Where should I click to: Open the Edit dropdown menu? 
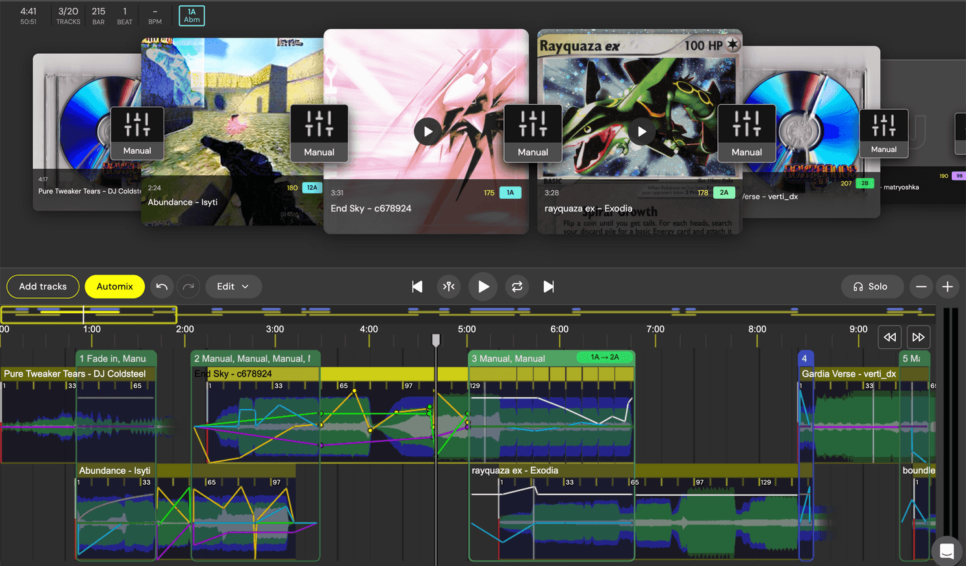tap(233, 286)
